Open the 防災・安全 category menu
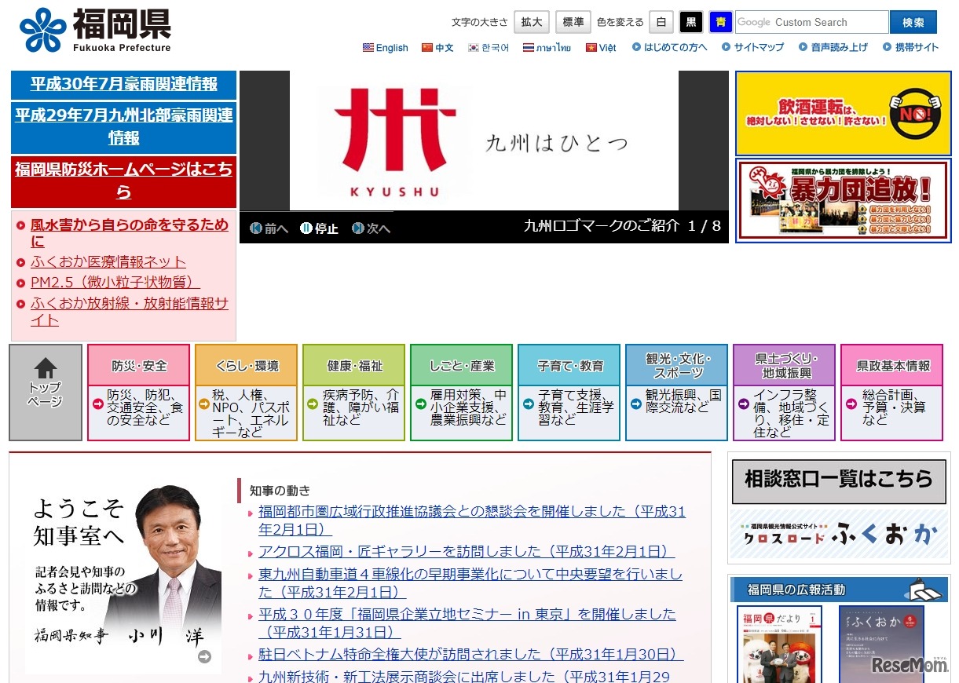This screenshot has width=959, height=683. click(138, 366)
